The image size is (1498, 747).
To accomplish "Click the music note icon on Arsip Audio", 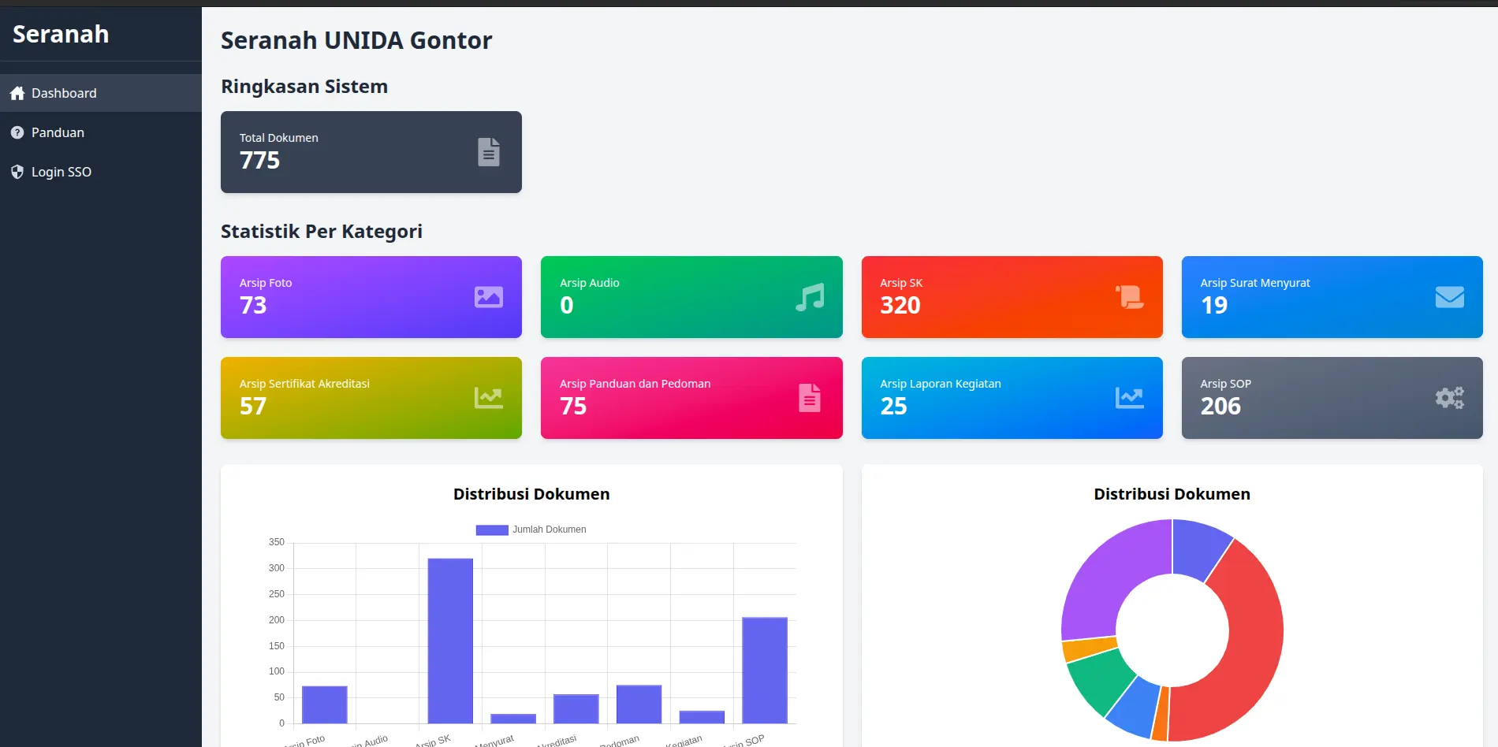I will click(x=809, y=297).
